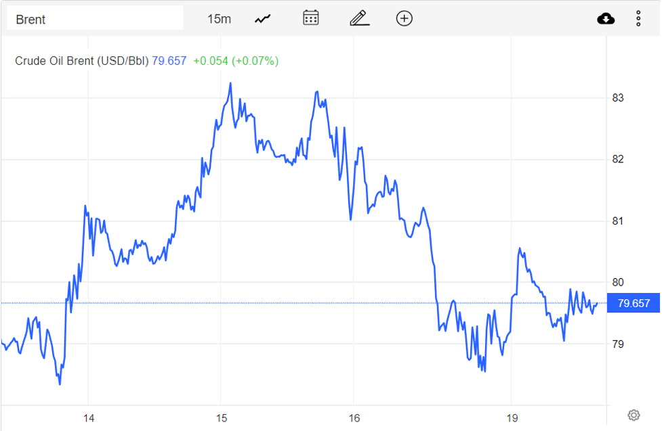Add a comparison with plus icon
Image resolution: width=662 pixels, height=431 pixels.
click(x=404, y=18)
